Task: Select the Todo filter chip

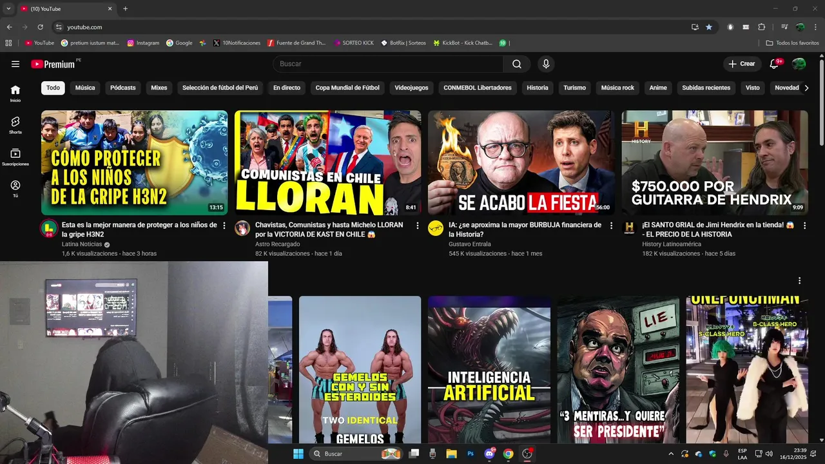Action: pyautogui.click(x=53, y=88)
